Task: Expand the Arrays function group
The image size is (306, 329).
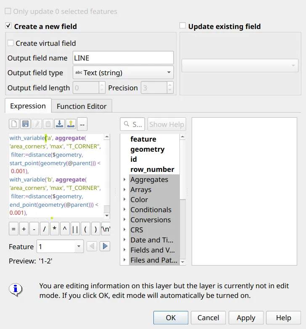Action: point(124,190)
